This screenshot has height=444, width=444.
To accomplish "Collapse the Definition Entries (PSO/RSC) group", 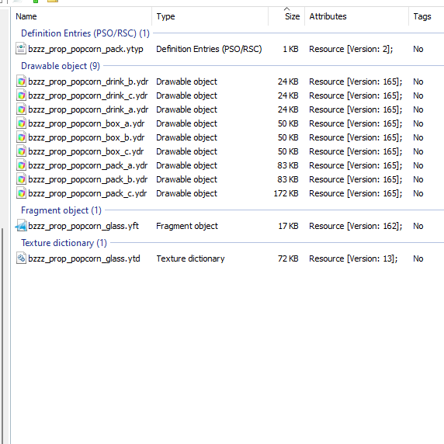I will coord(85,33).
